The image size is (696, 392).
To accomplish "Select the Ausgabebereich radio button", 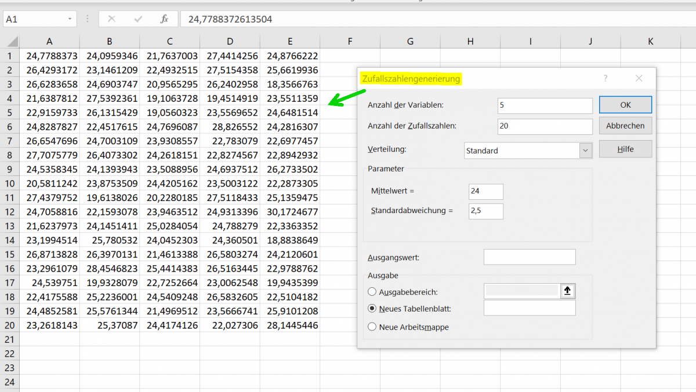I will pyautogui.click(x=372, y=292).
